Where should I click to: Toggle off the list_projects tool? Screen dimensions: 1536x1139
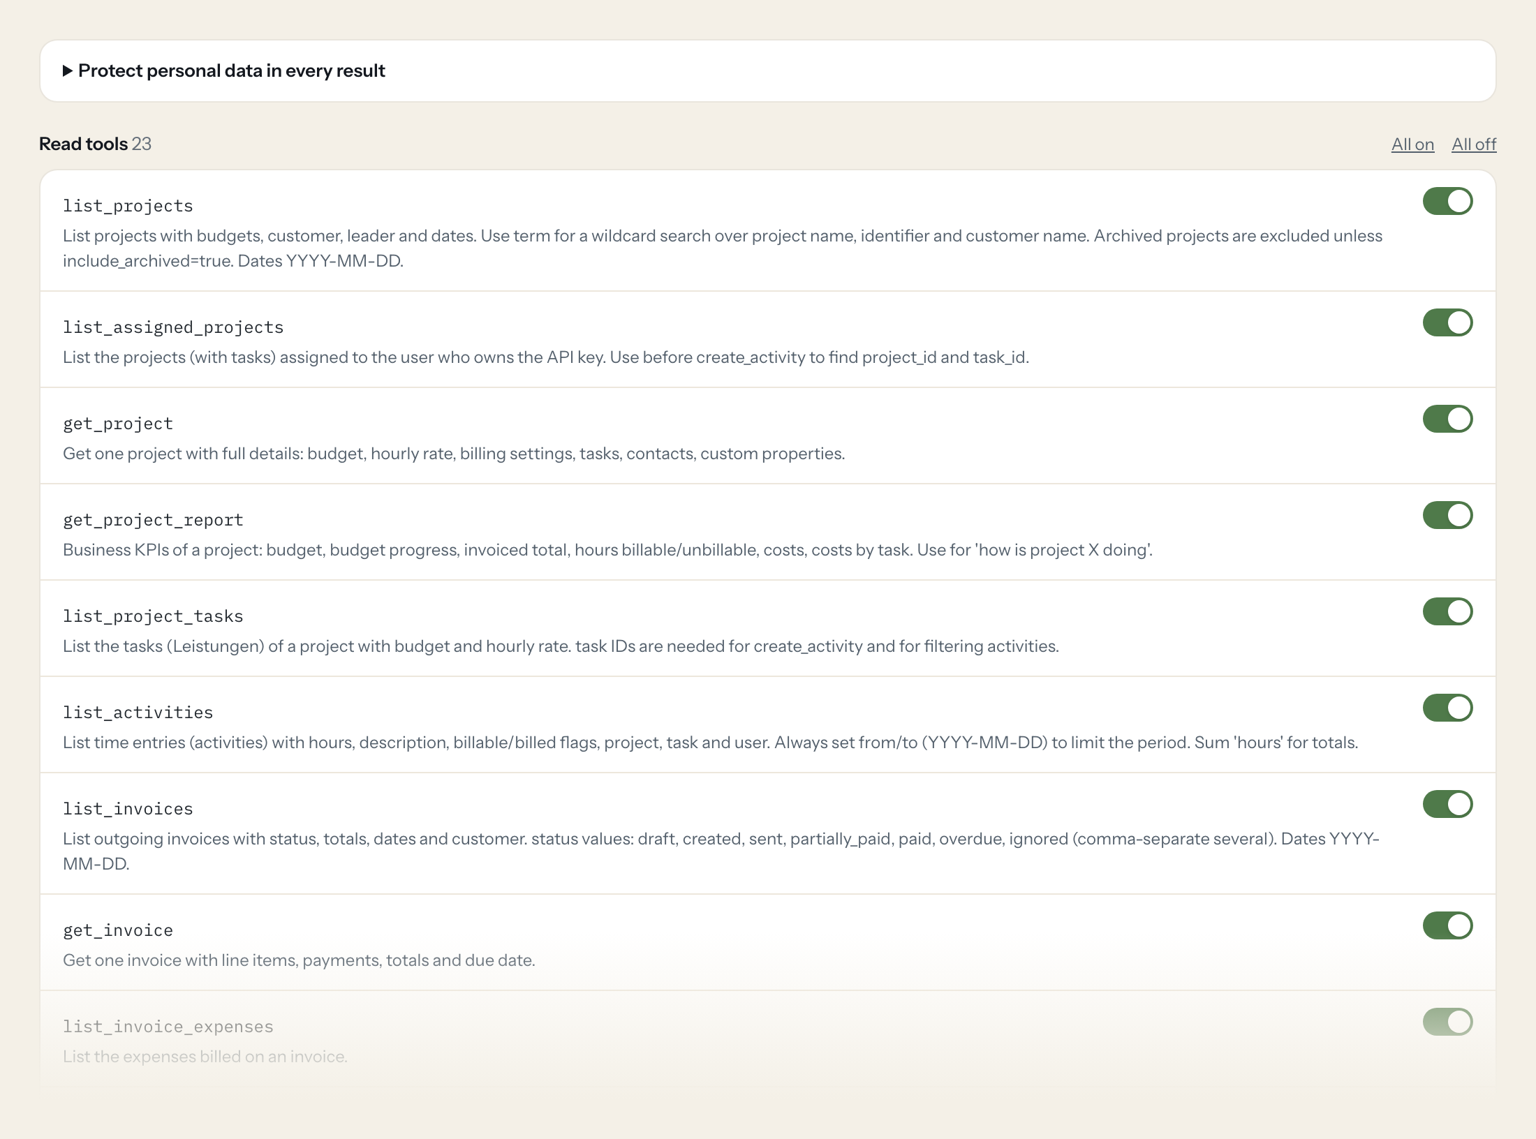click(1447, 201)
